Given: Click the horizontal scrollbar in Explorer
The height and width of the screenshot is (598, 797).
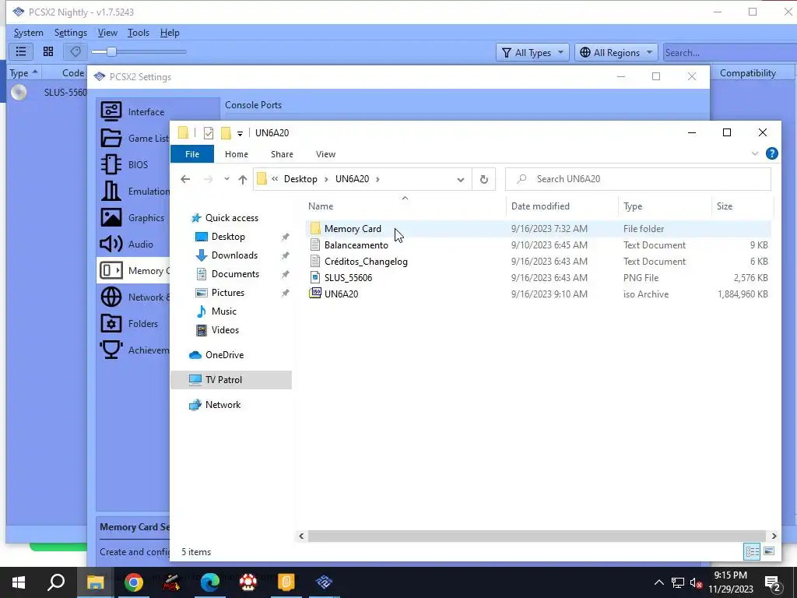Looking at the screenshot, I should click(x=536, y=536).
